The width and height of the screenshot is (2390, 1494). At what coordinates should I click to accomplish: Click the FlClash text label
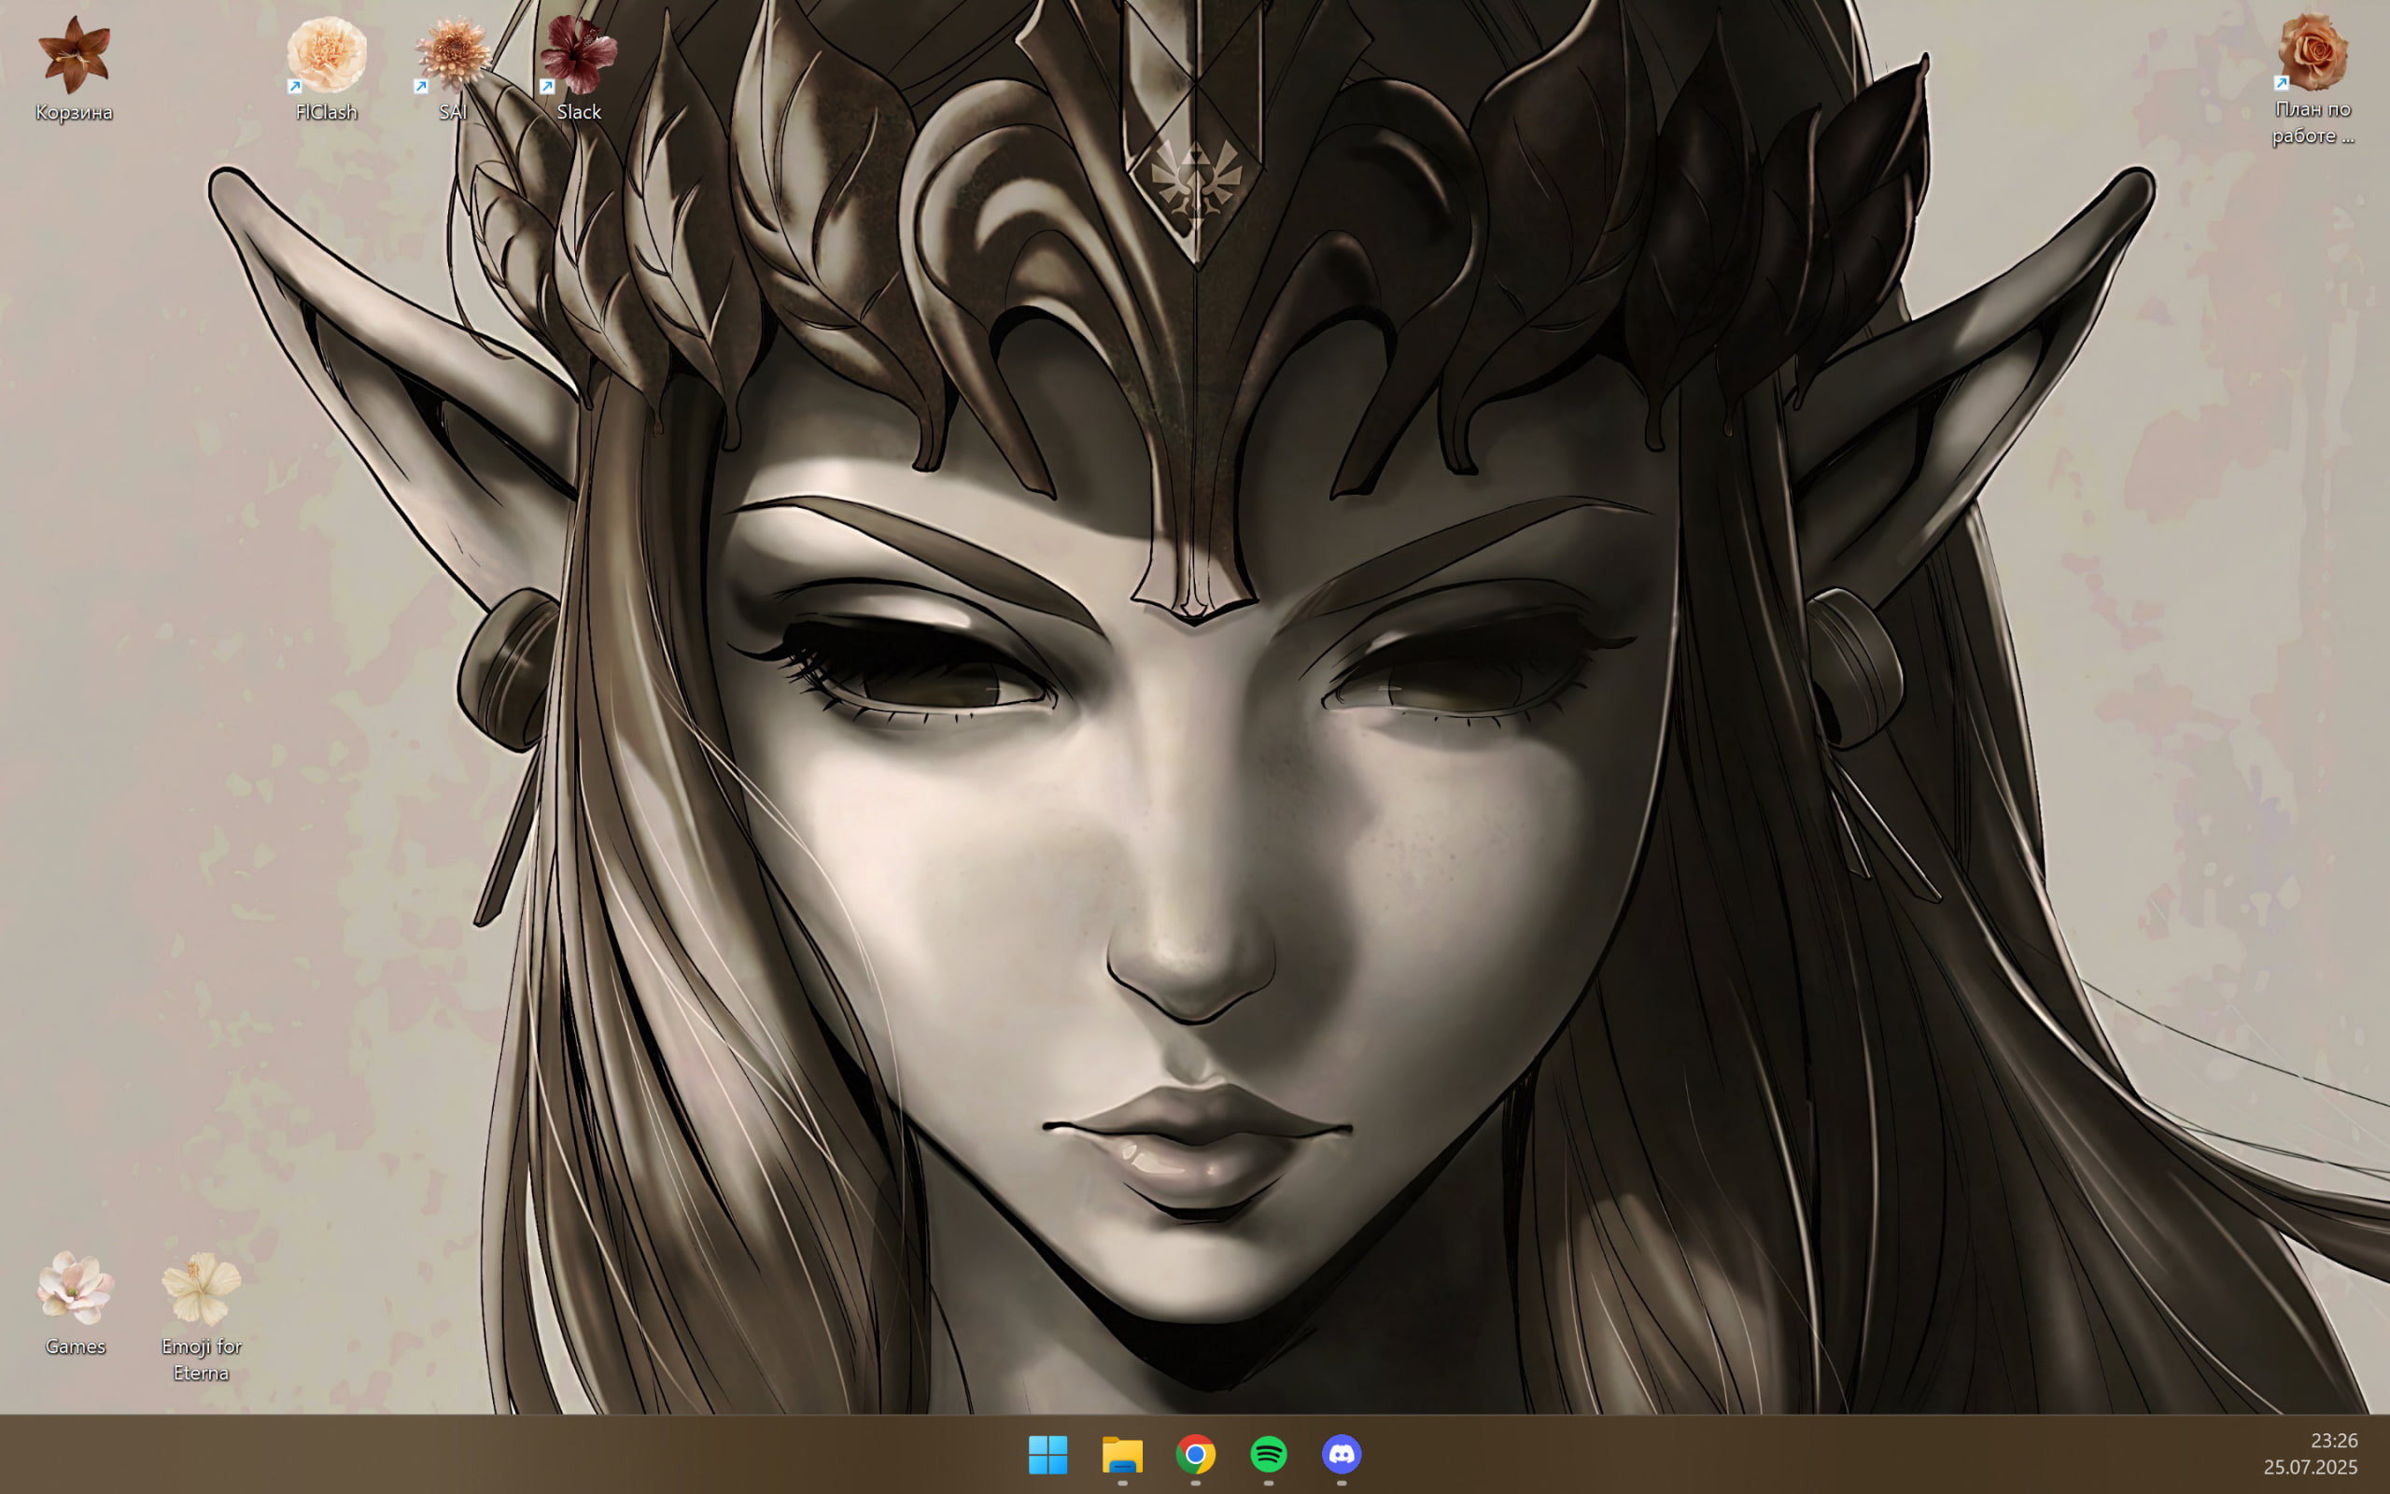(x=327, y=113)
